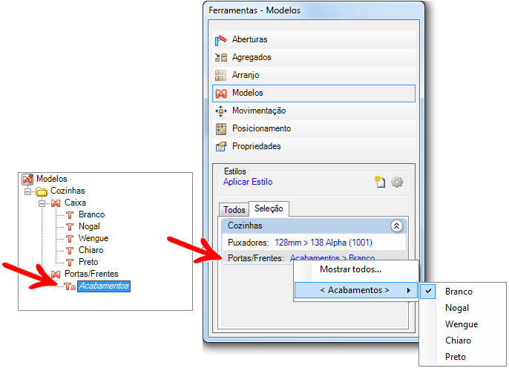Click the T icon beside Chiaro in tree
This screenshot has width=509, height=368.
pyautogui.click(x=70, y=251)
